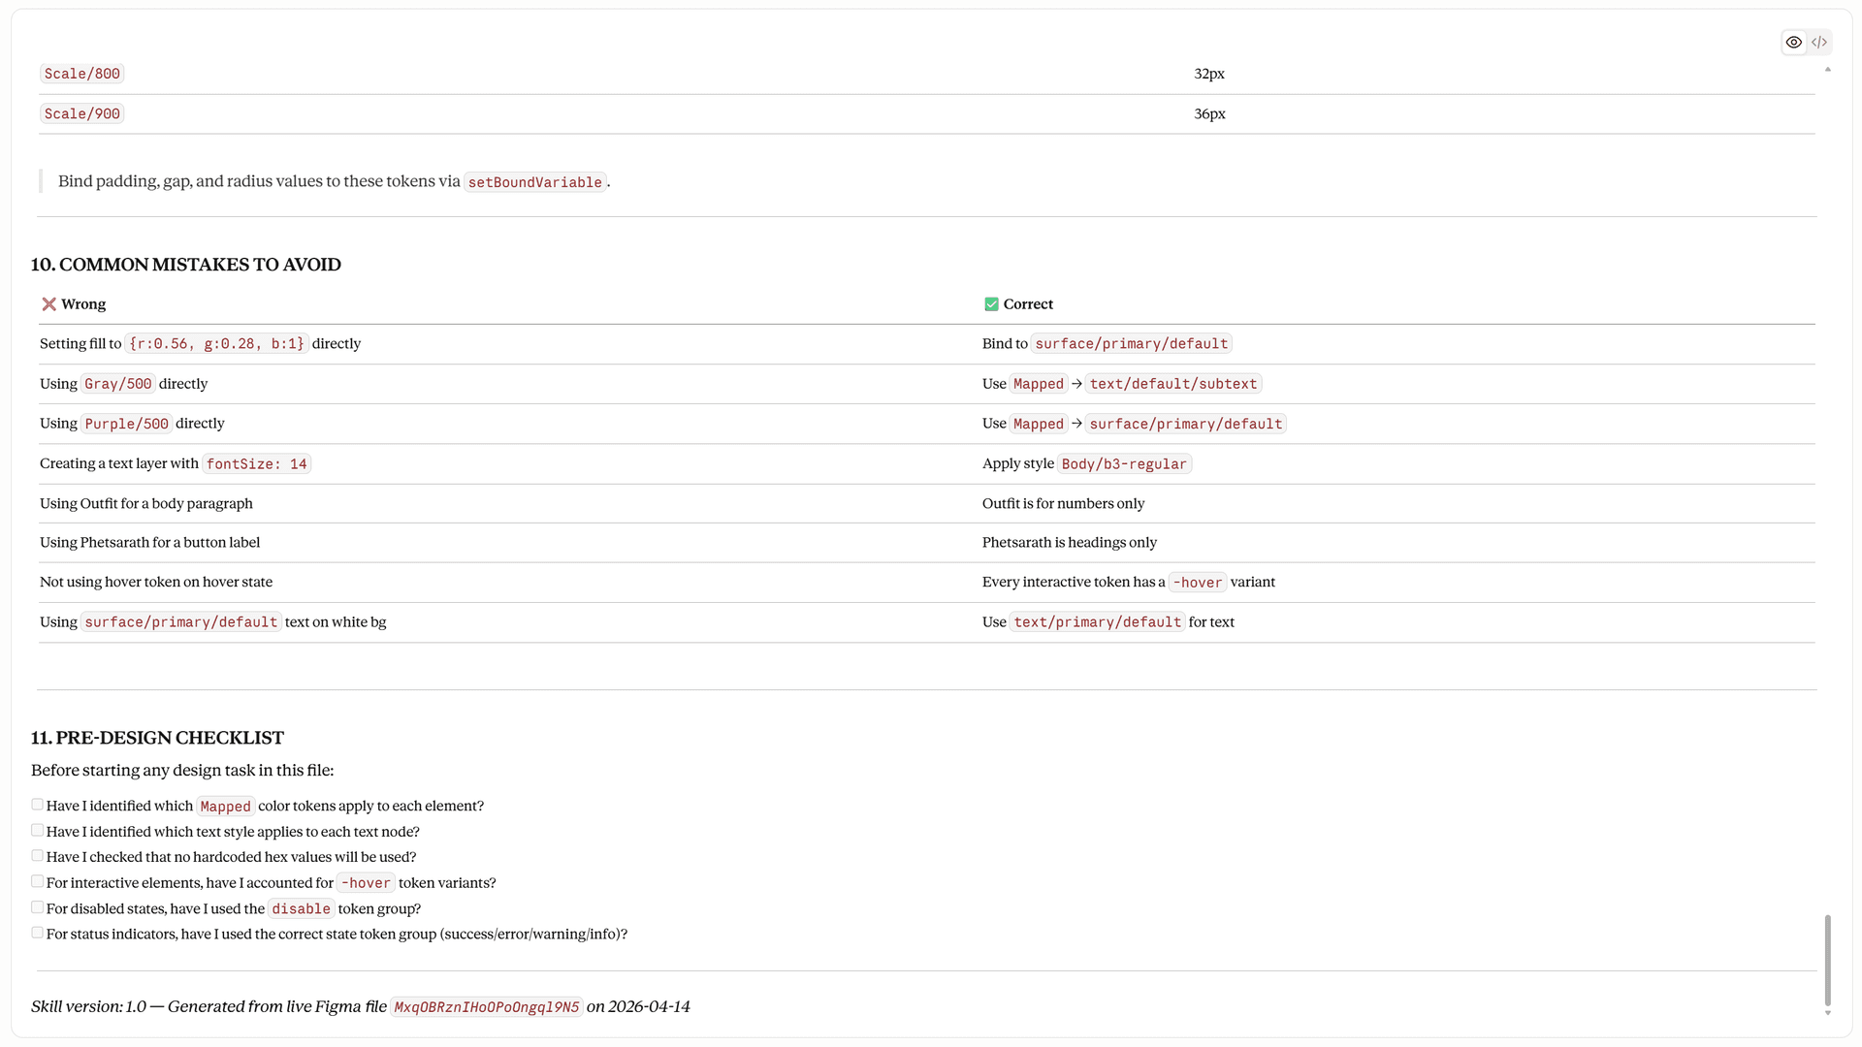Click Outfit is for numbers only cell

pyautogui.click(x=1064, y=504)
